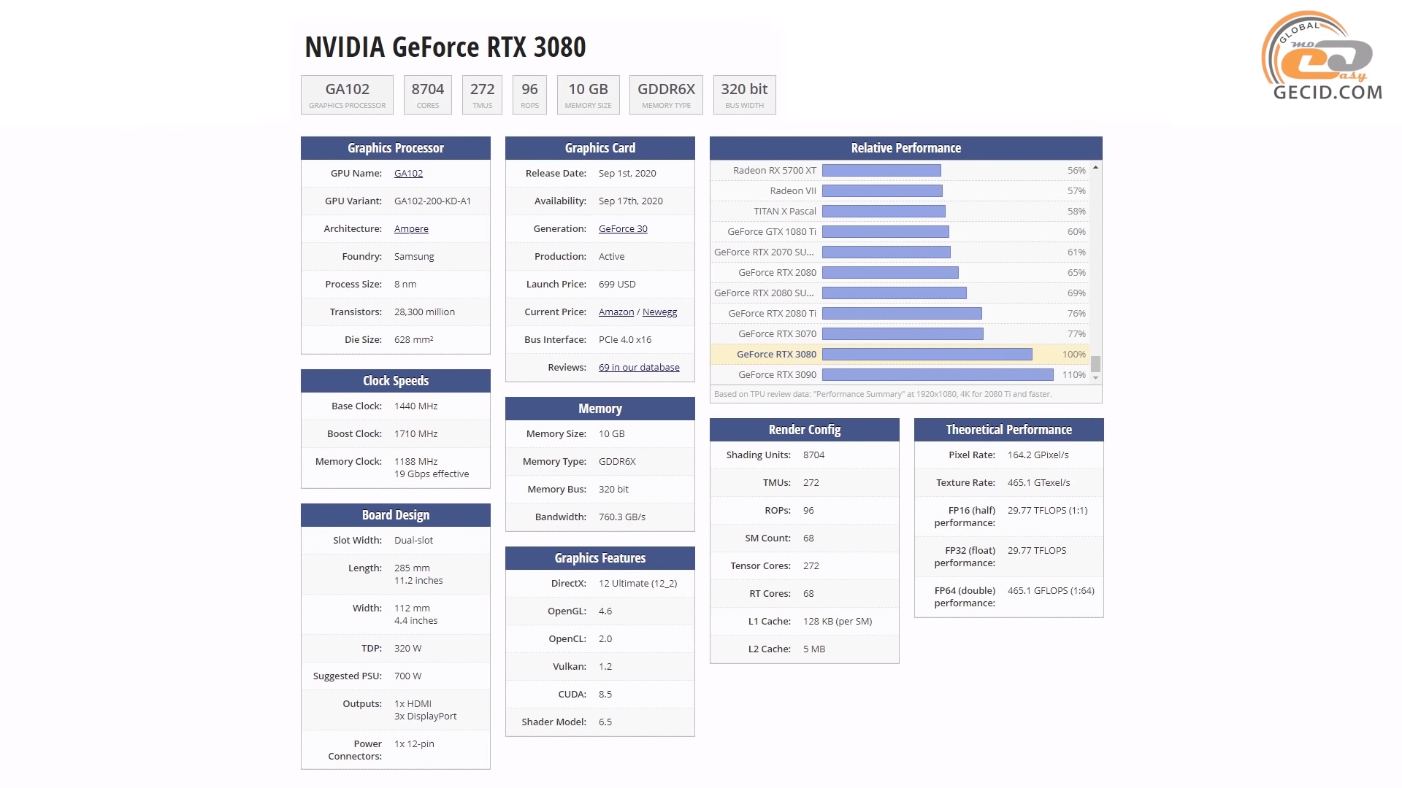Select the 164.2 GPixel/s pixel rate value
The height and width of the screenshot is (788, 1402).
[x=1038, y=455]
